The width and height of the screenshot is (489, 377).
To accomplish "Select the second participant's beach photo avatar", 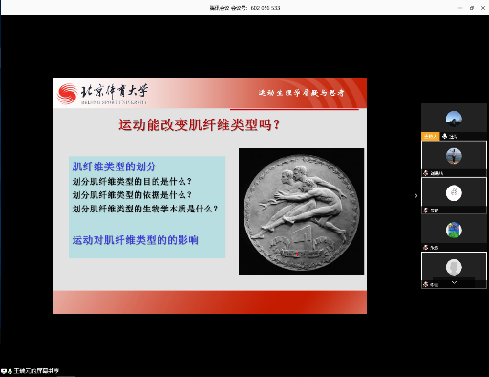I will click(x=454, y=156).
